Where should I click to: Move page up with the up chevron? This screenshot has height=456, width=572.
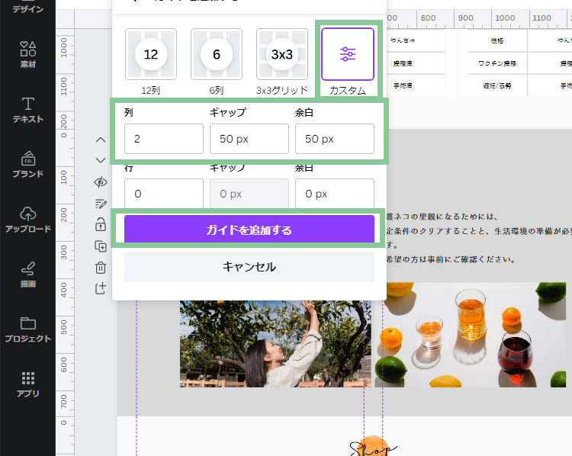[x=101, y=140]
